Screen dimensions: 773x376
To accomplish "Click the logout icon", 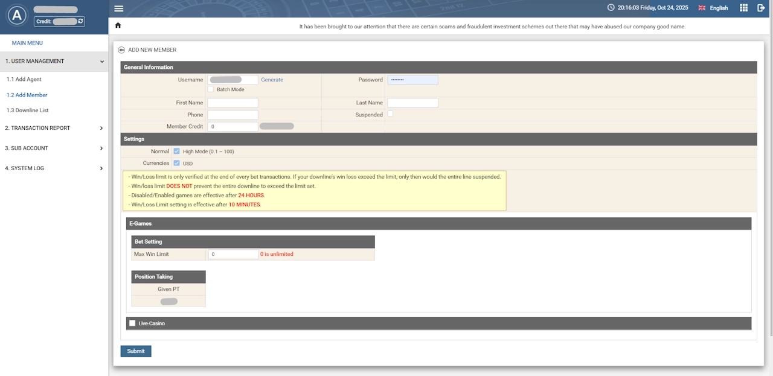I will click(761, 8).
